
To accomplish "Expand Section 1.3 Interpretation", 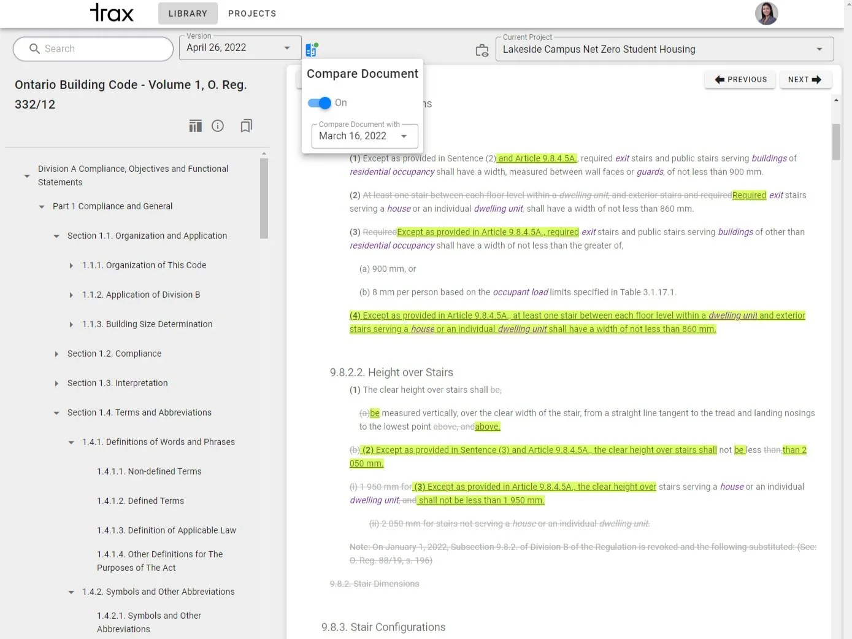I will (x=56, y=383).
